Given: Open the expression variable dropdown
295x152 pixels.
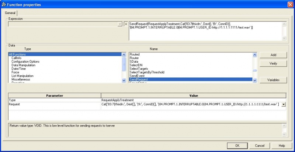Looking at the screenshot, I should (x=119, y=24).
